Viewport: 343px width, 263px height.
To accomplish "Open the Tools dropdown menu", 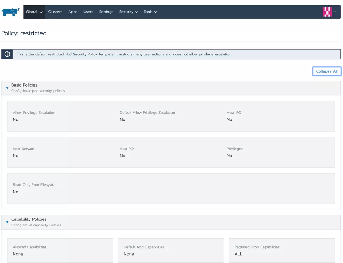I will (150, 12).
